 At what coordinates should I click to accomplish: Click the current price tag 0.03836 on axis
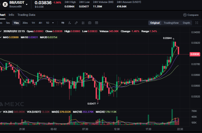click(195, 54)
